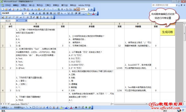The width and height of the screenshot is (186, 112).
Task: Click the Paste clipboard icon
Action: 39,9
